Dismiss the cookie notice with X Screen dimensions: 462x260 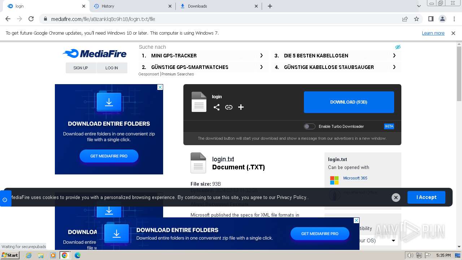tap(396, 197)
